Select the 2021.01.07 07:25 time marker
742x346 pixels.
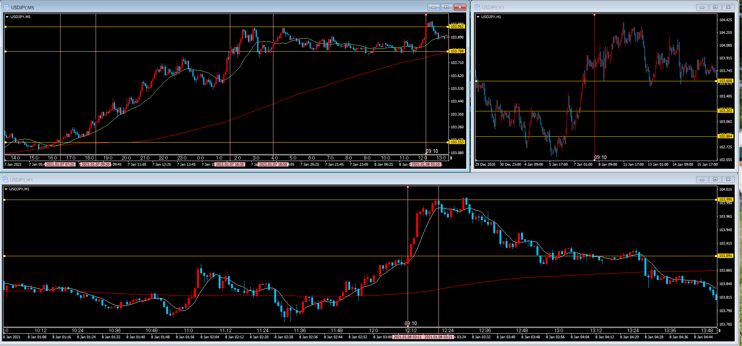click(60, 165)
